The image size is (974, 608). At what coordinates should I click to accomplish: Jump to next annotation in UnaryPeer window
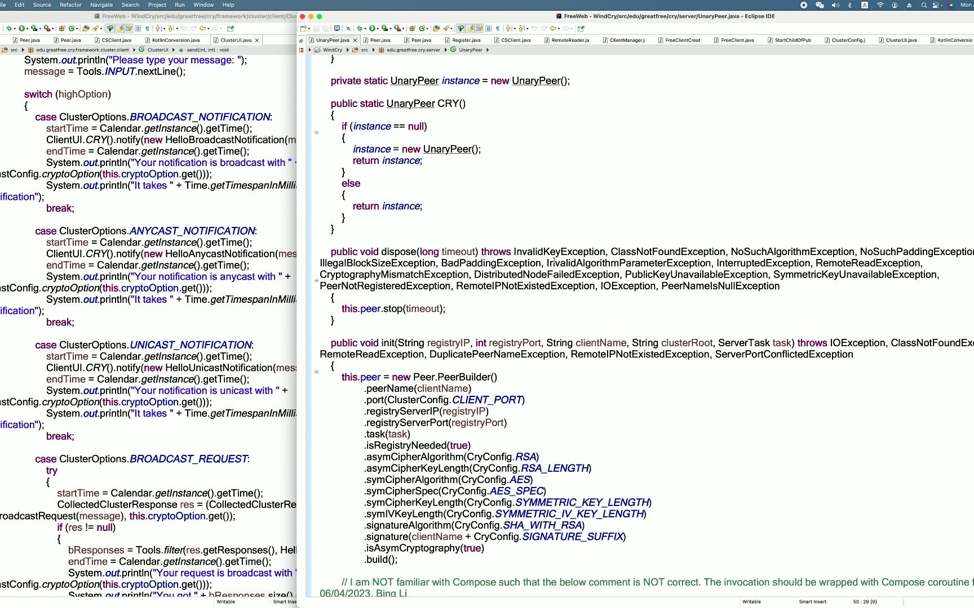(508, 28)
